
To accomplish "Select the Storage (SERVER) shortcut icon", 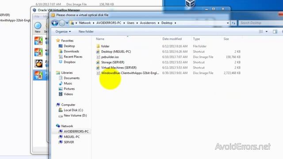I will [98, 62].
